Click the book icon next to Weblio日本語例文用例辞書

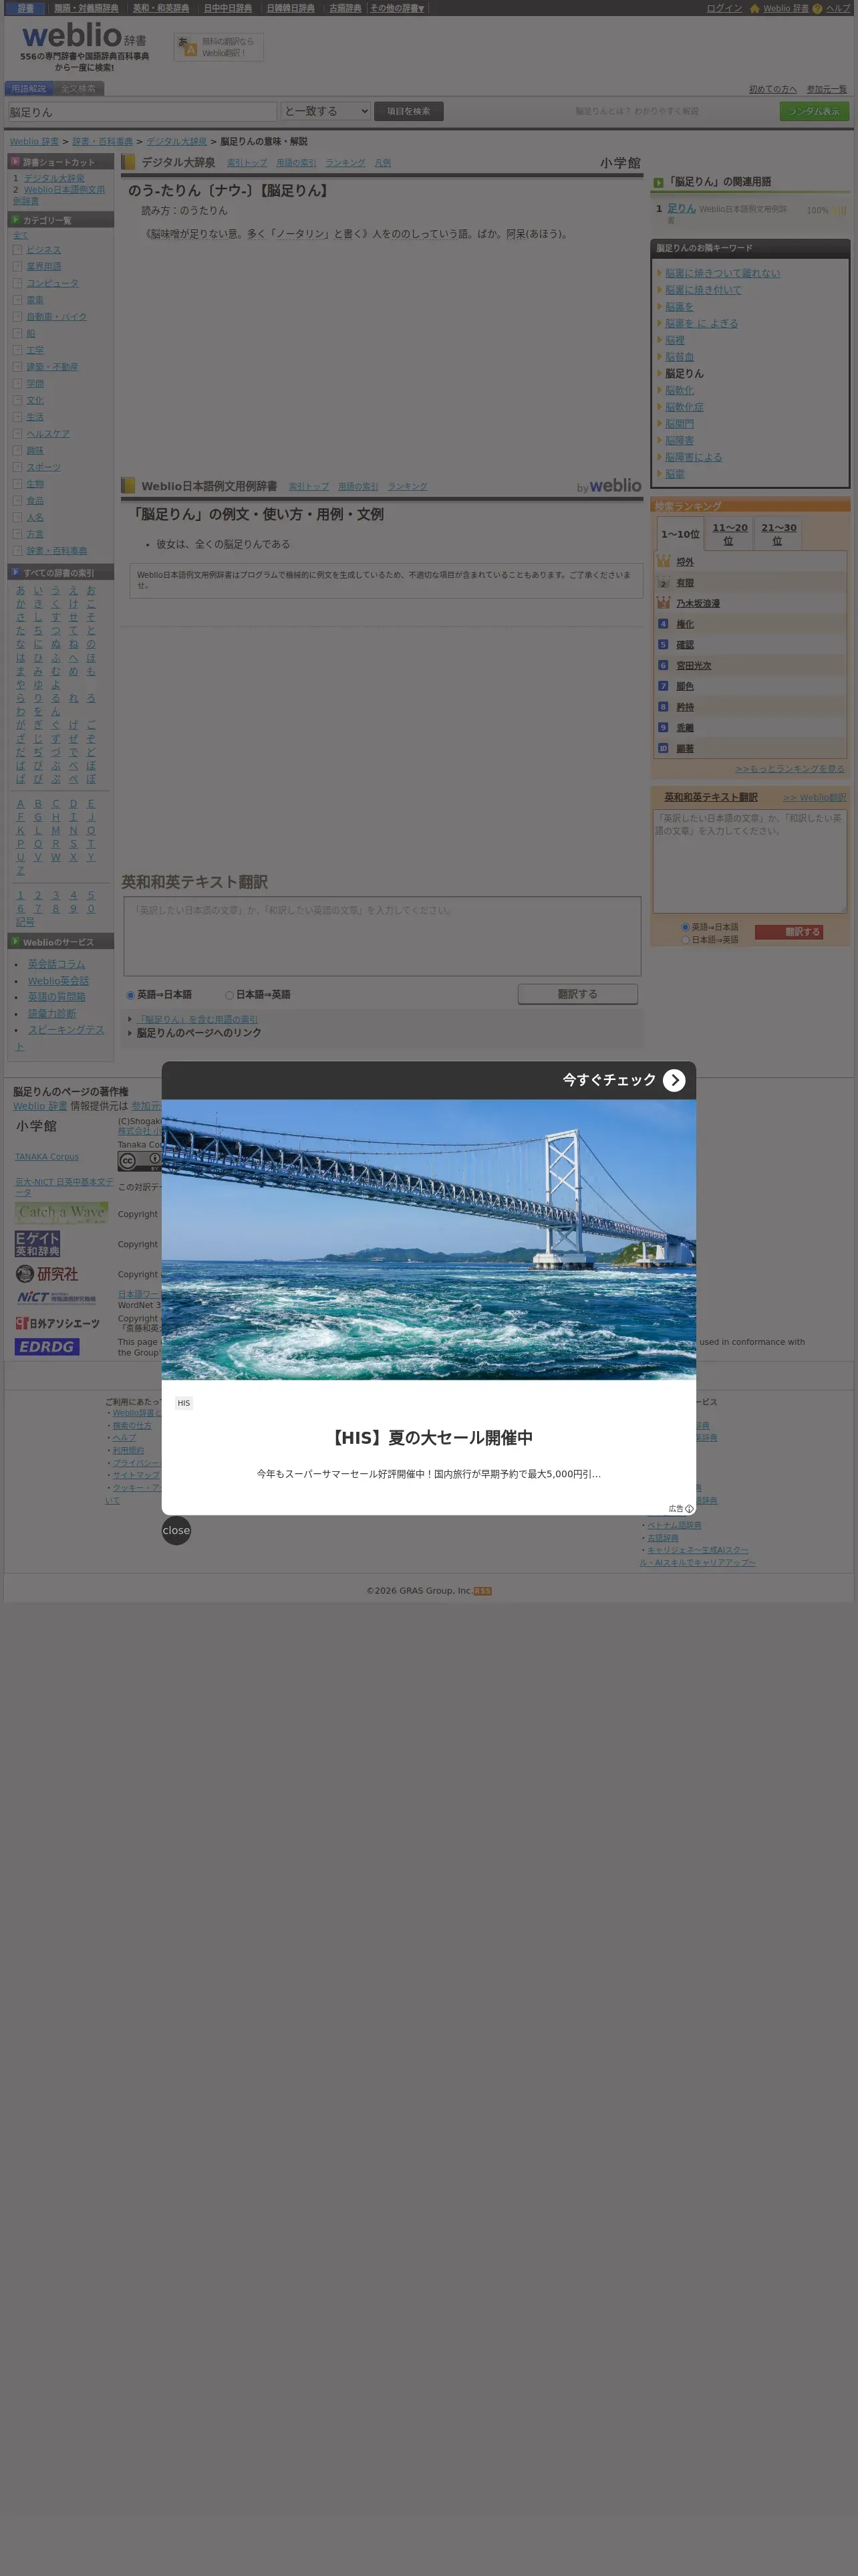click(128, 486)
